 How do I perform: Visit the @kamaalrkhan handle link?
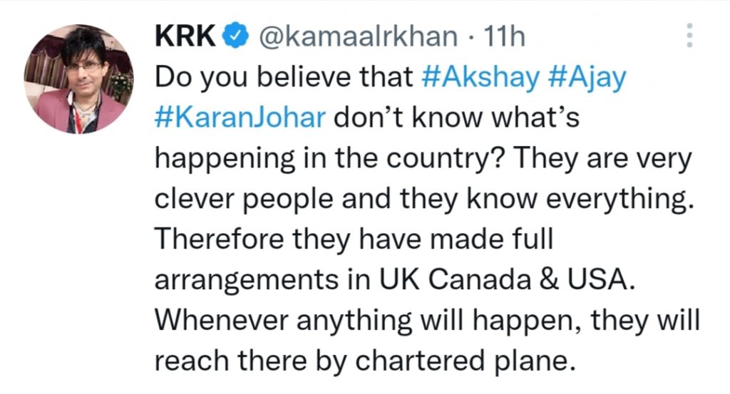click(358, 36)
